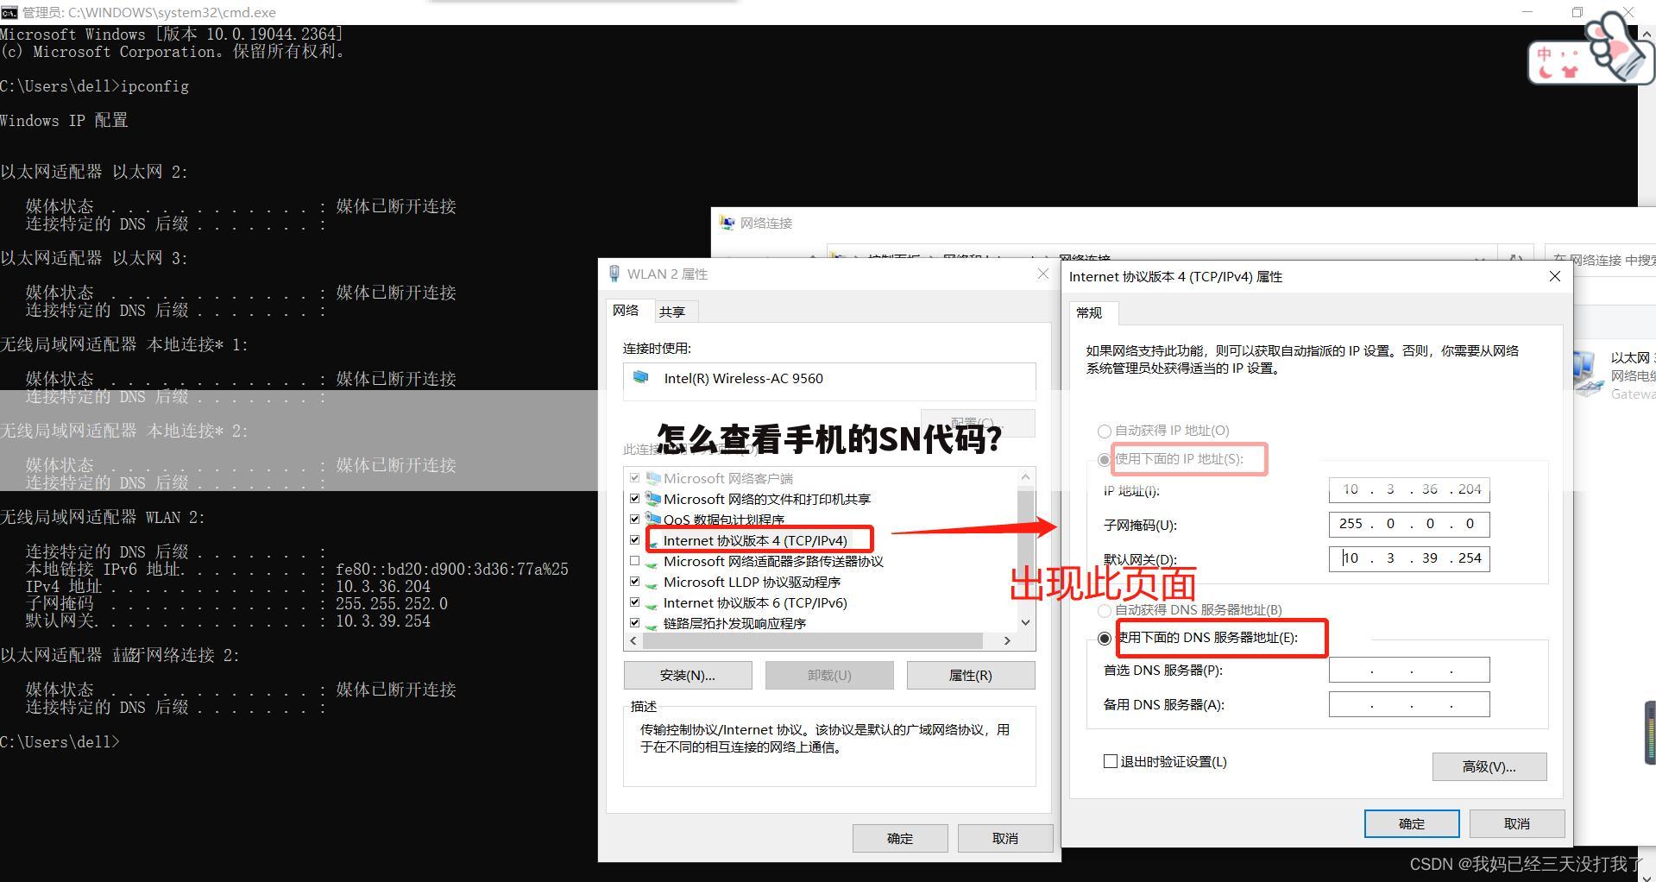Click the 高级(V) button
This screenshot has height=882, width=1656.
tap(1489, 766)
